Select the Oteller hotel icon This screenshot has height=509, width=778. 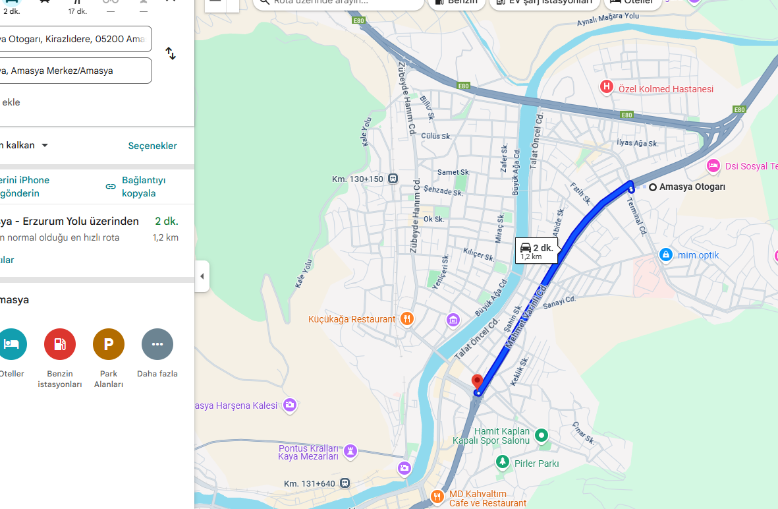[x=11, y=344]
